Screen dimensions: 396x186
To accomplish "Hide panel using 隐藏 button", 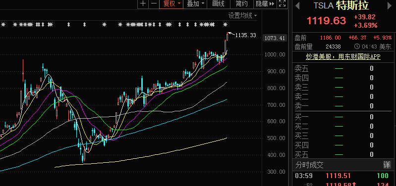I will tap(265, 4).
